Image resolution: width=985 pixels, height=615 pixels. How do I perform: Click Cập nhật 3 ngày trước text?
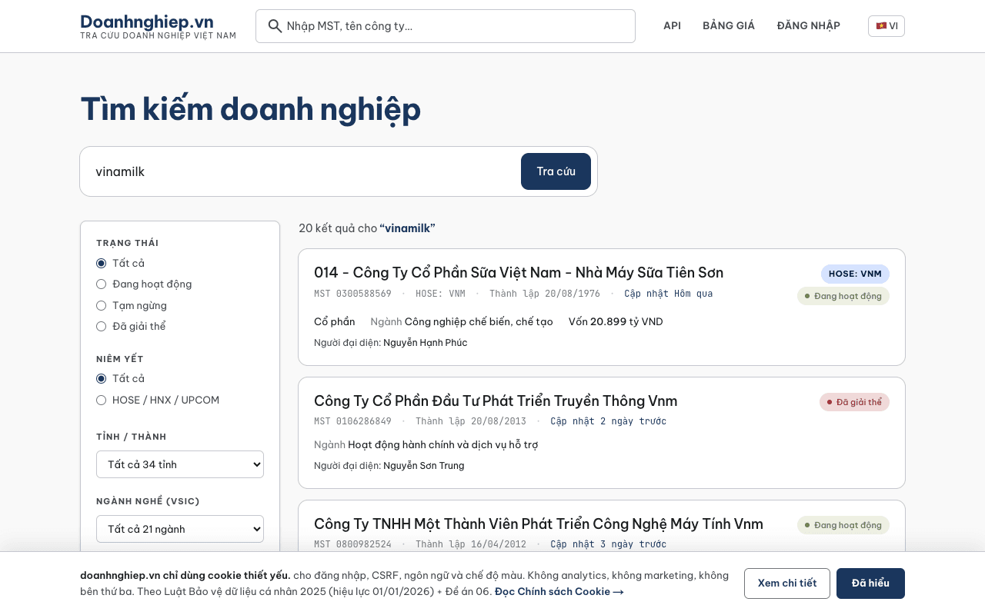[609, 544]
